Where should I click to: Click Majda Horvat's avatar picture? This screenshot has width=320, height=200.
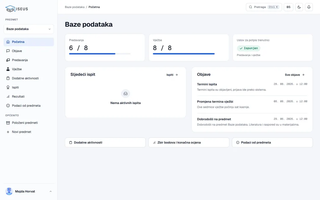click(9, 191)
